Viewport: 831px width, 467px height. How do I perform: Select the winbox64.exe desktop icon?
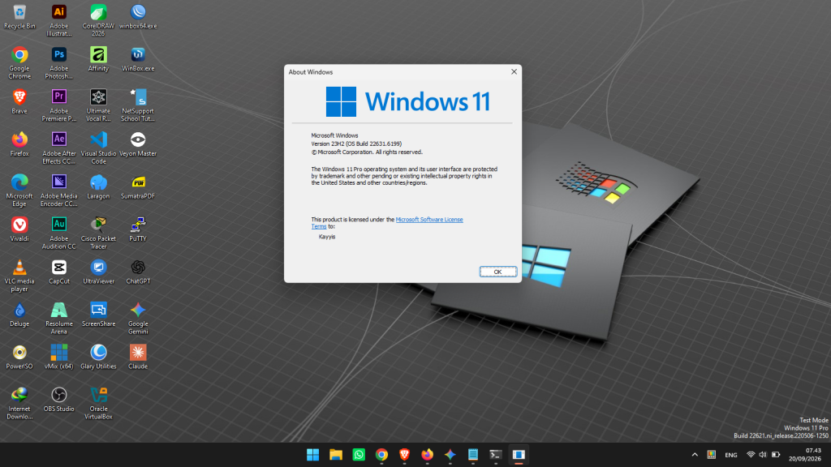tap(138, 16)
